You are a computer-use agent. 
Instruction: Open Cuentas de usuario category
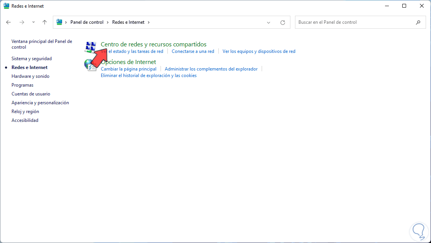click(x=31, y=94)
